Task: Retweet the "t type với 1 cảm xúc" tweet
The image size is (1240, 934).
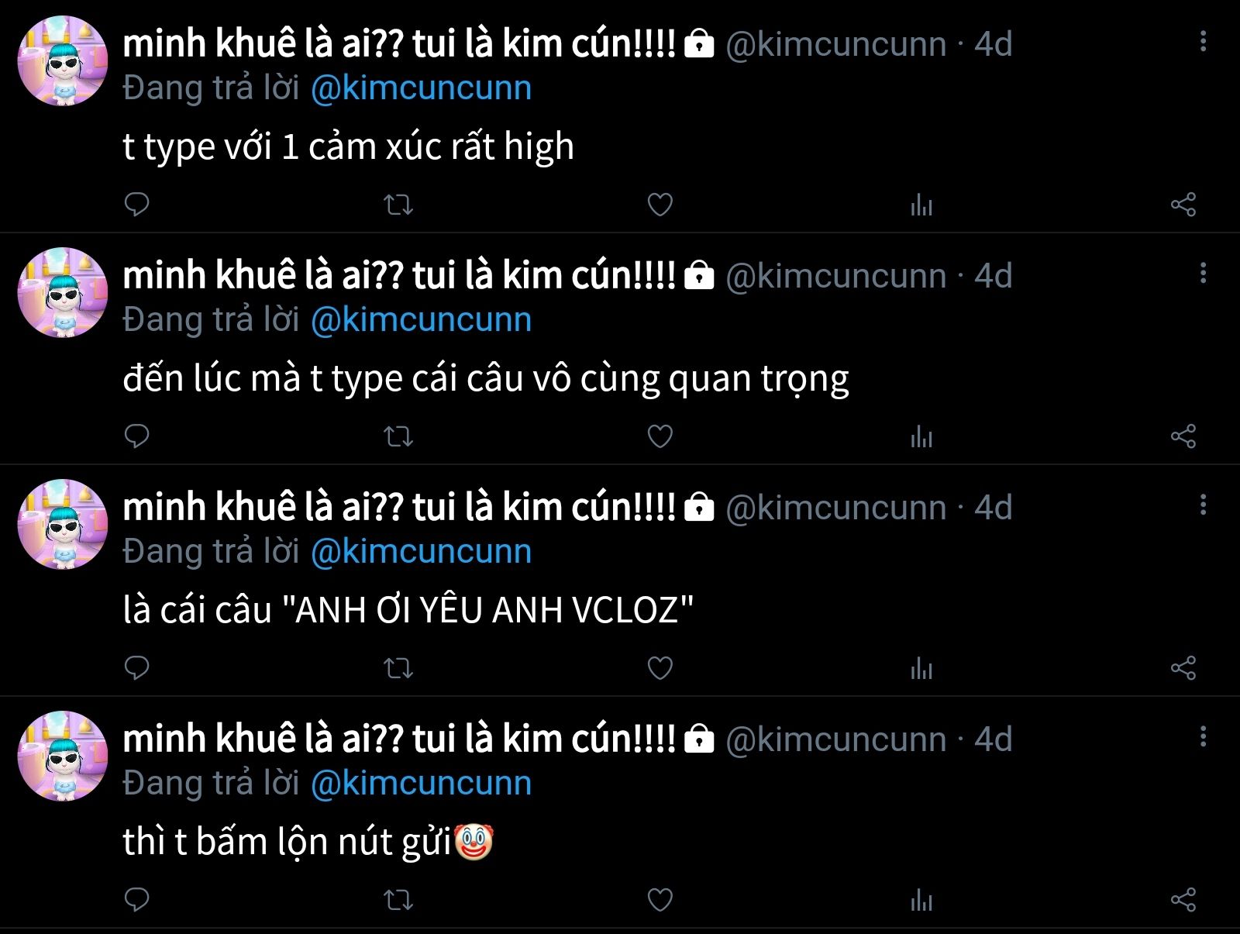Action: point(398,205)
